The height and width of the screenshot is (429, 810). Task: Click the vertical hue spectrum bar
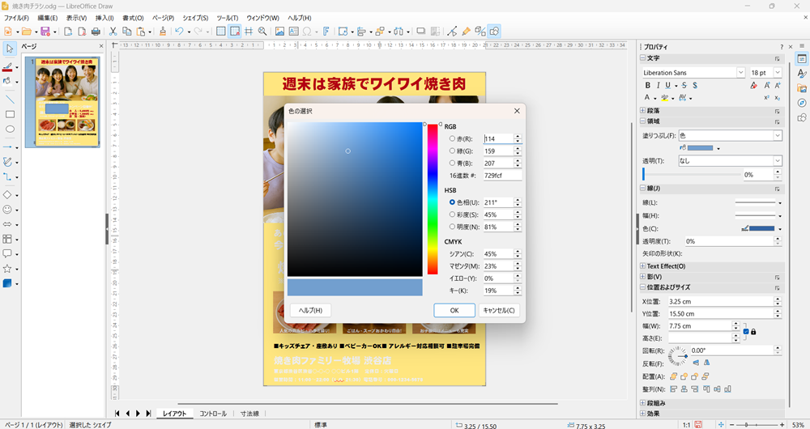pos(433,199)
